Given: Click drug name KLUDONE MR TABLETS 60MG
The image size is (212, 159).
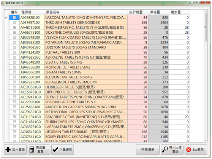Looking at the screenshot, I should point(86,77).
